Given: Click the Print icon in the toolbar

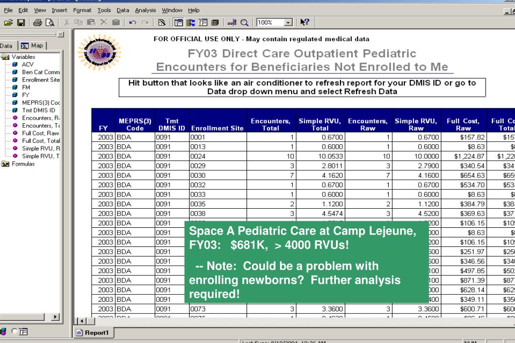Looking at the screenshot, I should tap(37, 22).
